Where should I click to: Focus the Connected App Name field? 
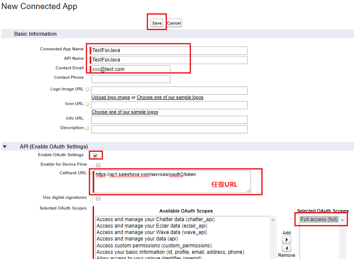click(169, 50)
